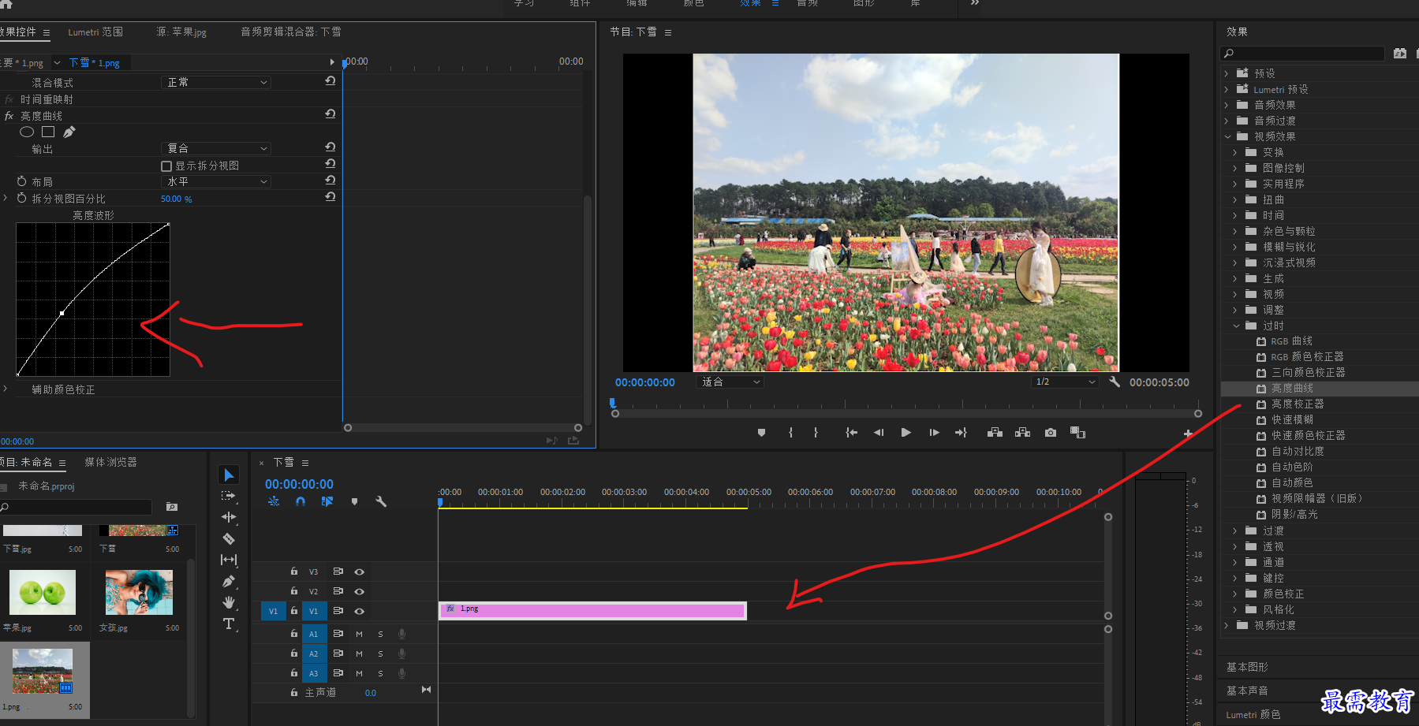Select the Type tool

point(229,624)
